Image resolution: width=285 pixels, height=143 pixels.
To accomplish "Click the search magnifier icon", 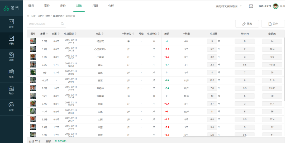I will coord(62,24).
